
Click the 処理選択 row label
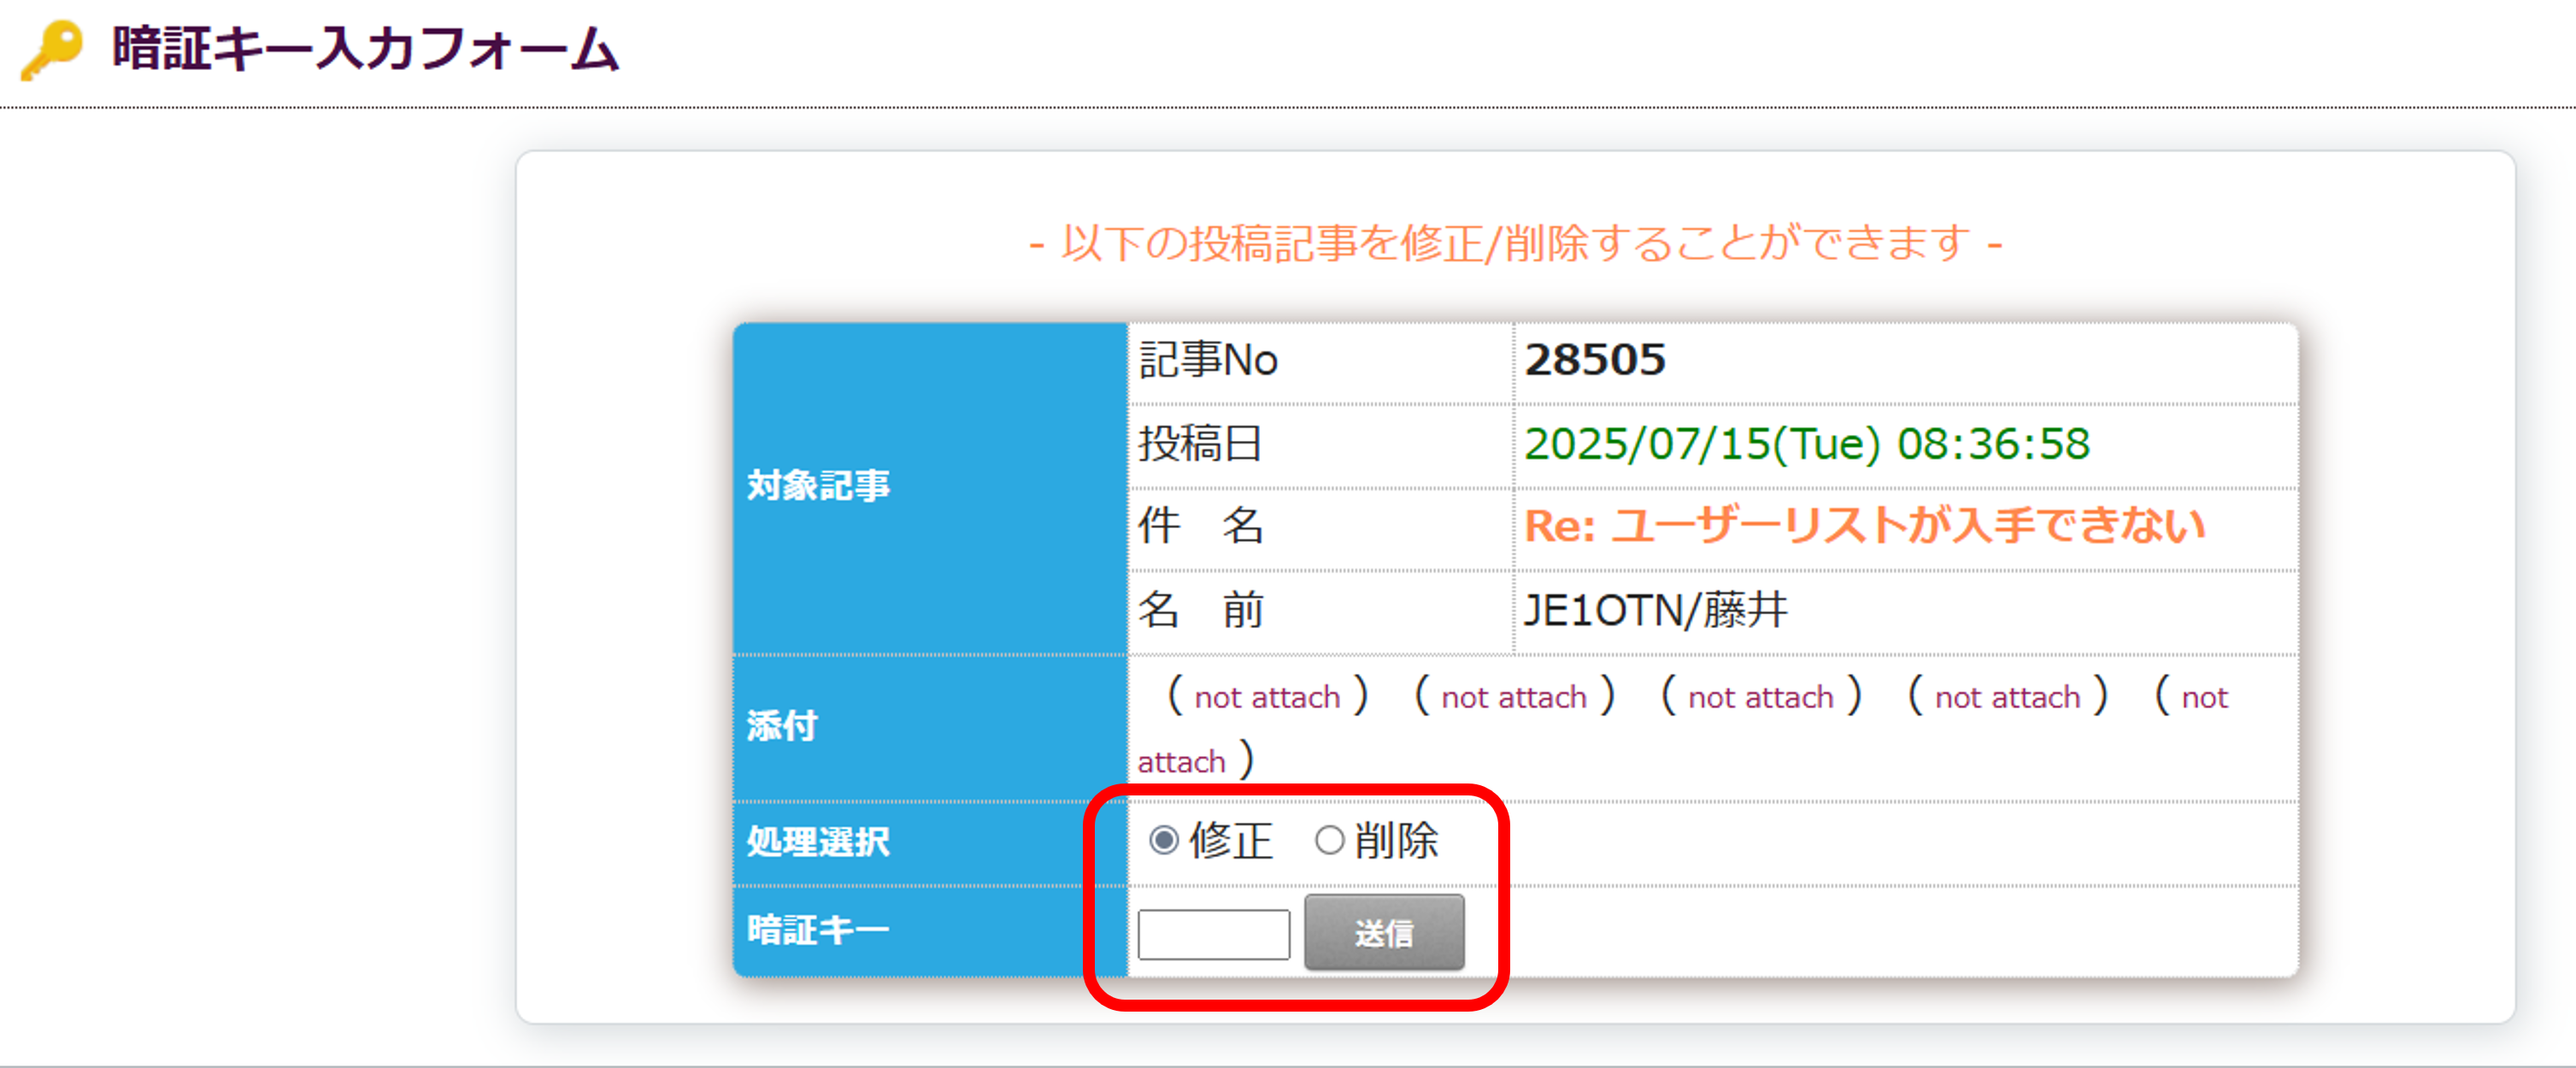[818, 842]
